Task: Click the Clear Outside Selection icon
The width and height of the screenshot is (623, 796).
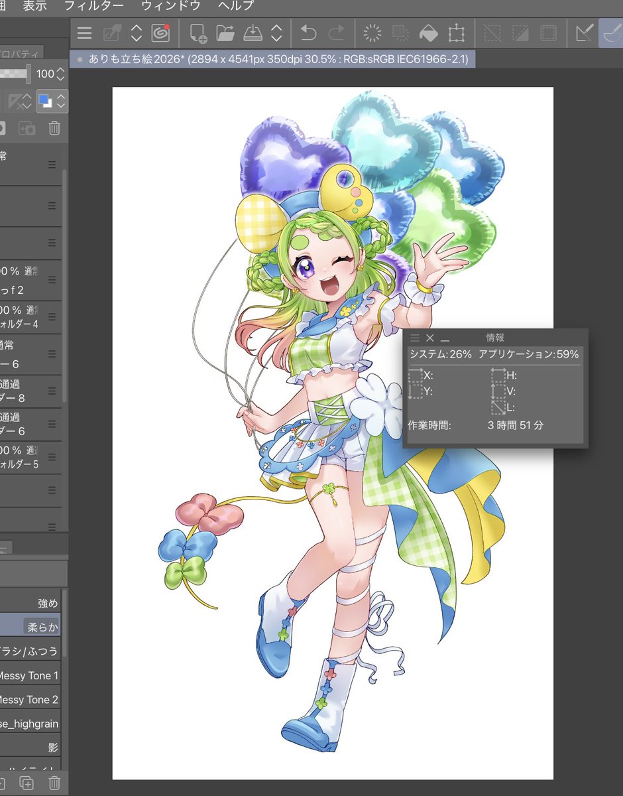Action: click(400, 33)
